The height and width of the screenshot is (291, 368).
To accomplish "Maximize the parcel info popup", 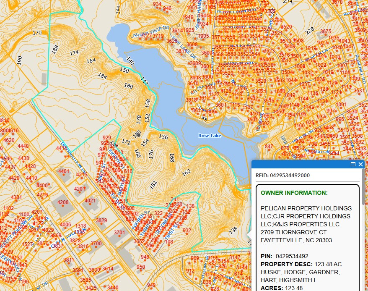I will (x=353, y=164).
